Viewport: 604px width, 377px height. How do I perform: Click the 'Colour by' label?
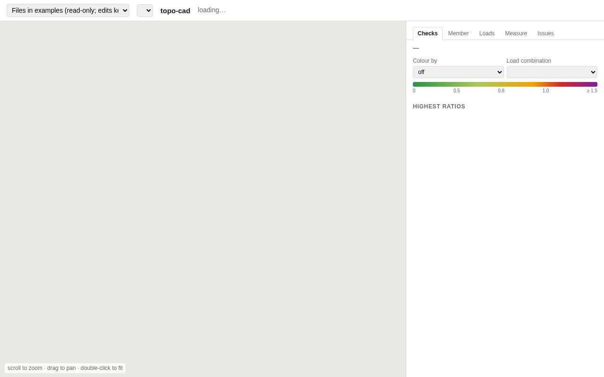(x=425, y=61)
